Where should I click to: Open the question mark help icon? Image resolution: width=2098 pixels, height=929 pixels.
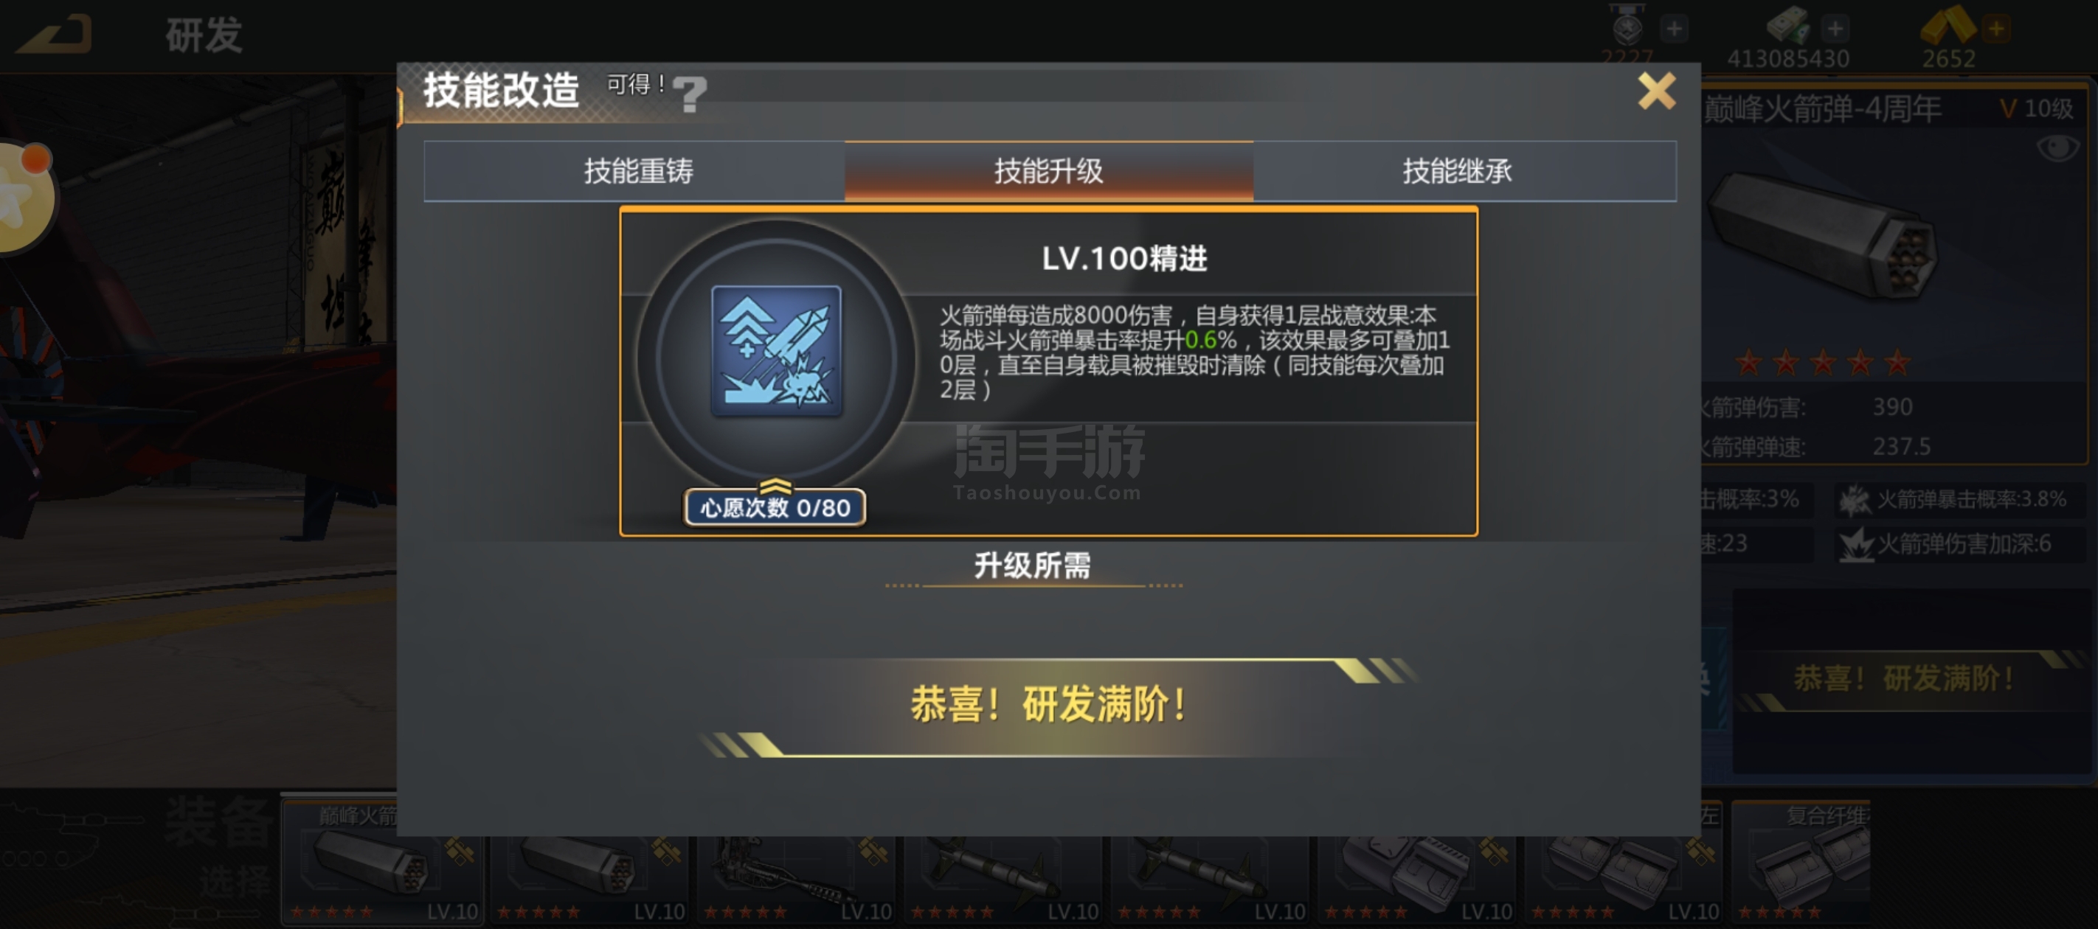tap(690, 94)
